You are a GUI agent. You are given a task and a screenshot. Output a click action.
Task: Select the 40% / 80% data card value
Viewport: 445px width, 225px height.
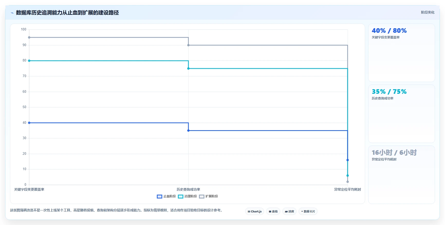coord(389,31)
